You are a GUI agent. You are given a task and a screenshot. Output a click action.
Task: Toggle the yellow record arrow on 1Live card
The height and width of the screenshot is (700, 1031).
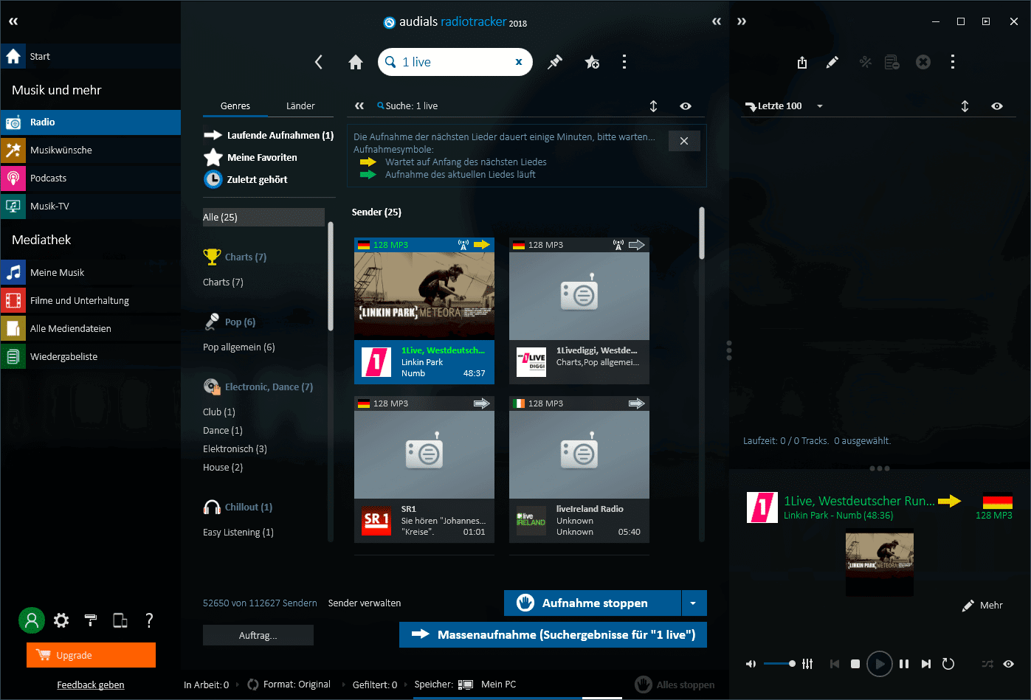[481, 245]
